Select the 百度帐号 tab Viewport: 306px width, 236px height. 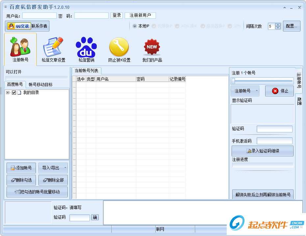pyautogui.click(x=15, y=84)
